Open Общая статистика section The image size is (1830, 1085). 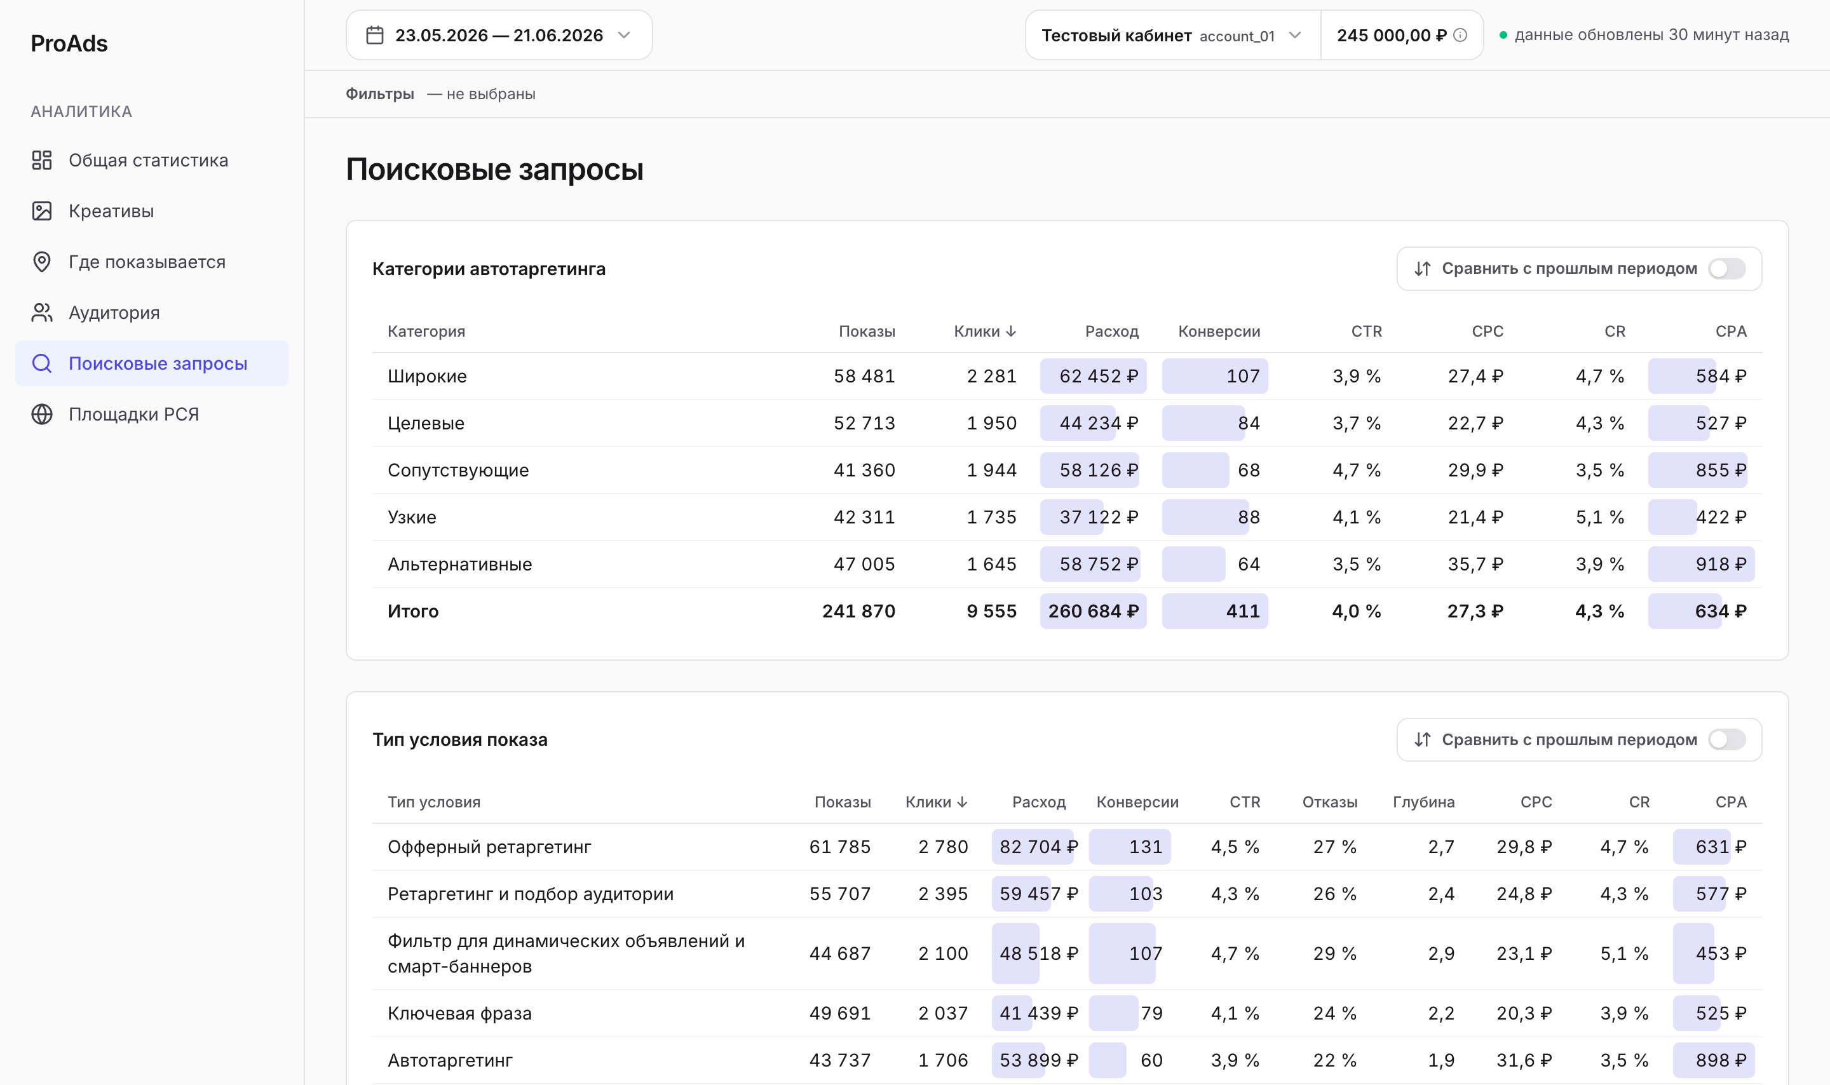[x=152, y=160]
